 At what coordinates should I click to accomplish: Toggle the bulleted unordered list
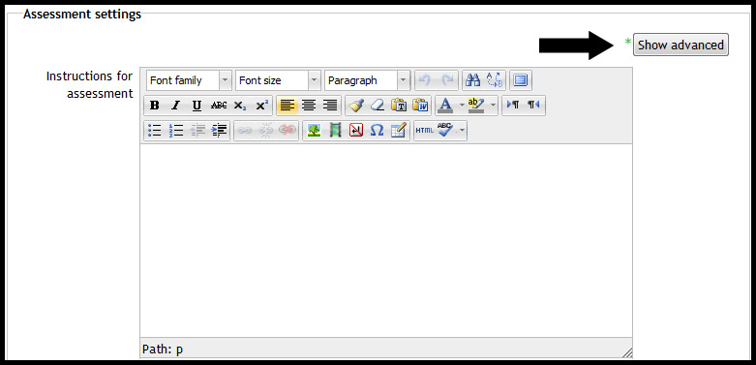point(154,130)
